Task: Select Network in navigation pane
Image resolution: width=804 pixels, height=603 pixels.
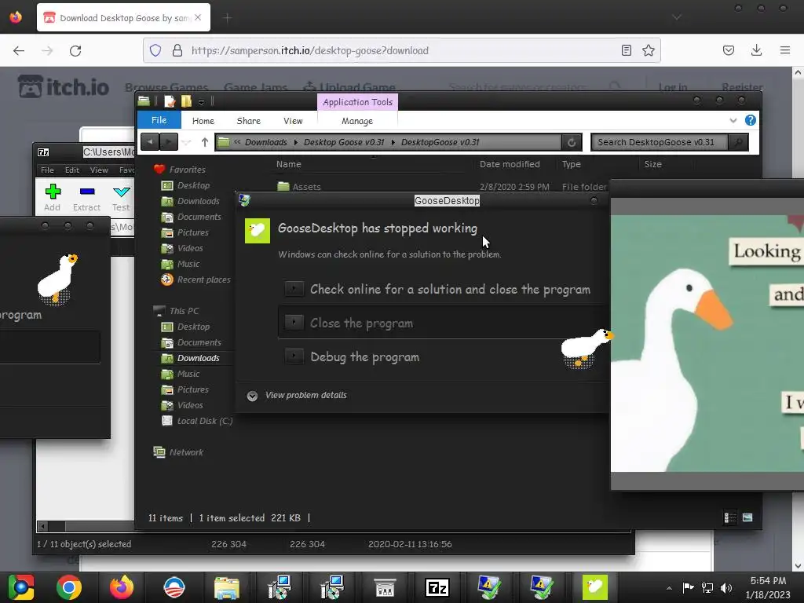Action: pos(178,452)
